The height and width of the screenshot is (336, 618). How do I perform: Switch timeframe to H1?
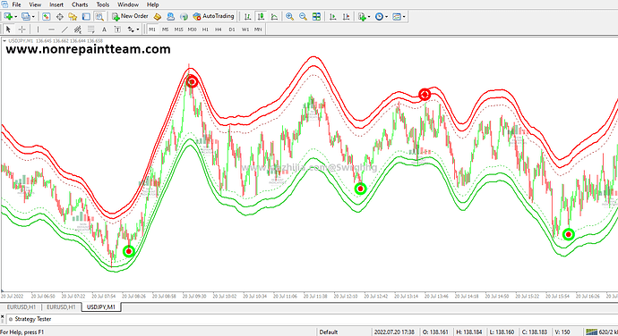[205, 29]
